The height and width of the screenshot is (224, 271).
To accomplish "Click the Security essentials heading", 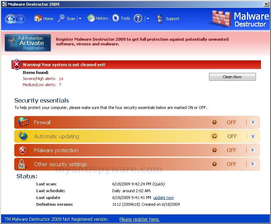I will 42,100.
